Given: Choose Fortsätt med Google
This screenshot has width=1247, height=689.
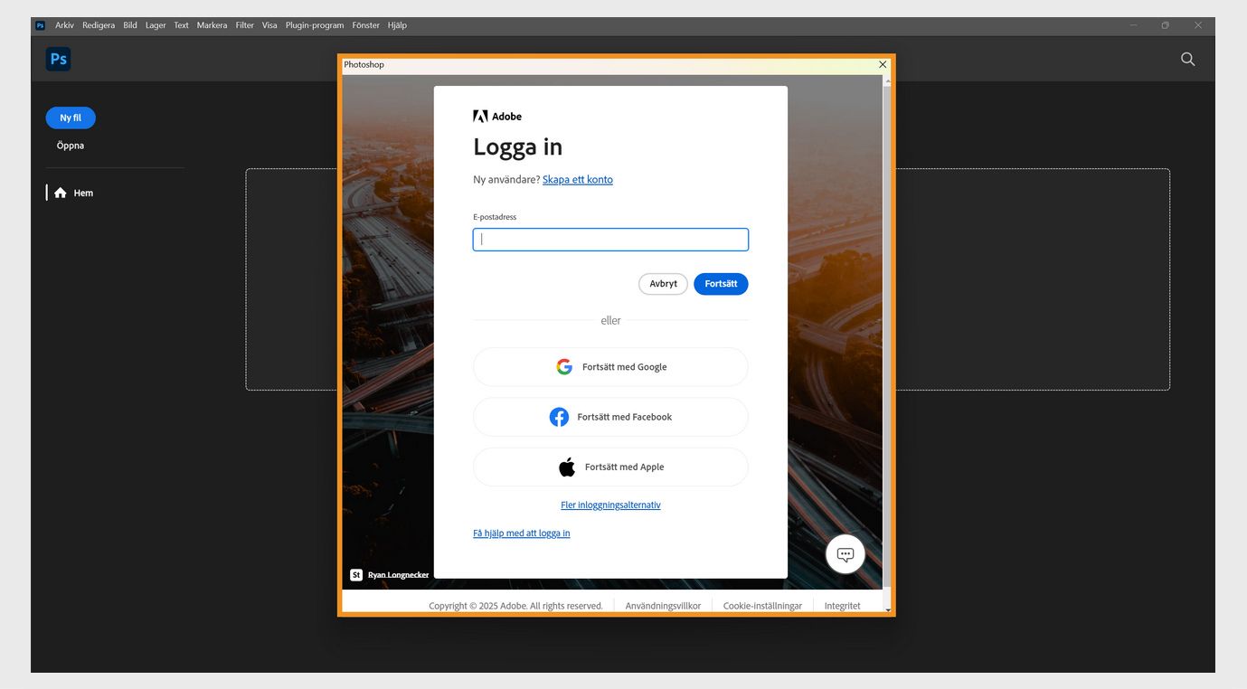Looking at the screenshot, I should [610, 367].
